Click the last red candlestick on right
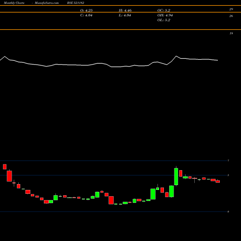The height and width of the screenshot is (241, 241). pos(218,181)
